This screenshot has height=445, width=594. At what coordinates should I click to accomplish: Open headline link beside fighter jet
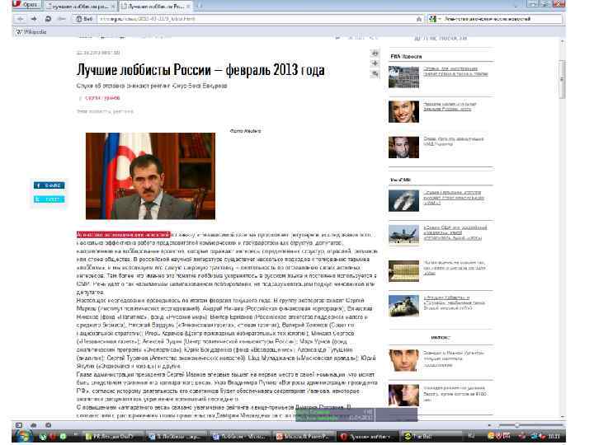(x=455, y=232)
